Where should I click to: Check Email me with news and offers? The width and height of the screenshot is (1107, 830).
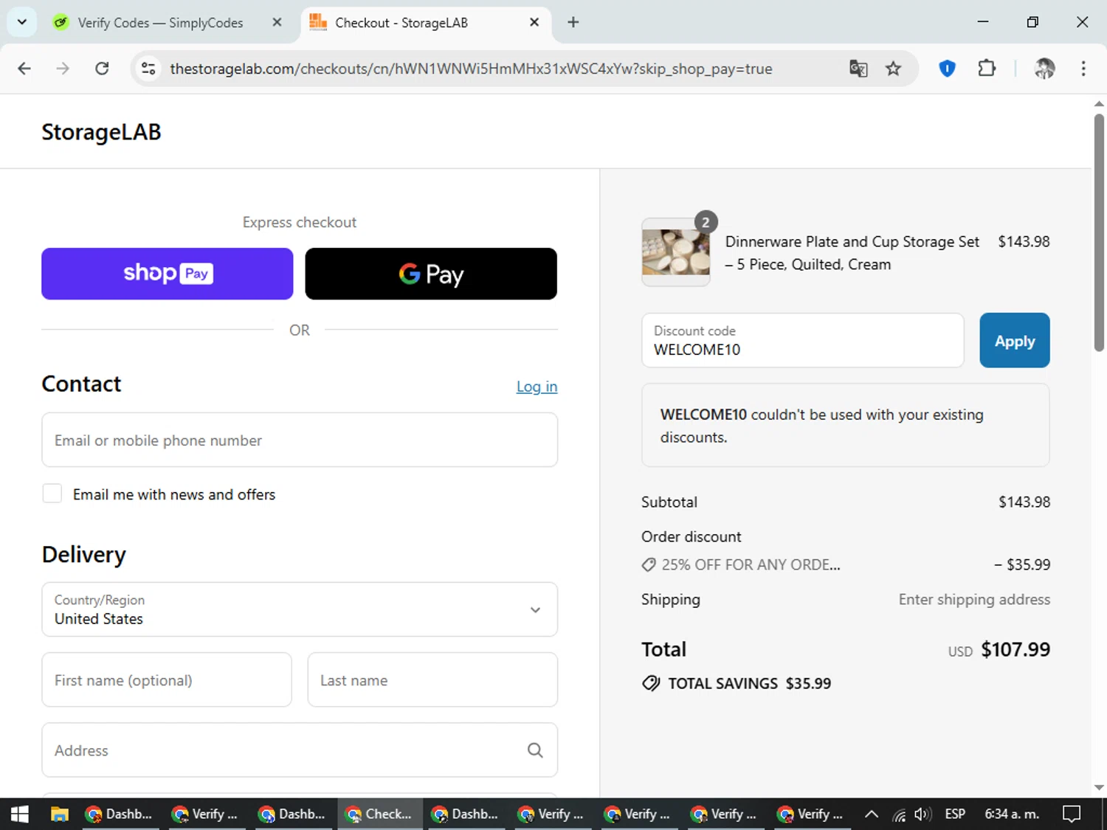click(x=52, y=494)
